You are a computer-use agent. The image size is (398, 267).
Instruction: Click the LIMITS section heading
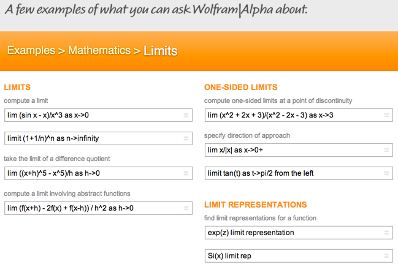click(17, 87)
